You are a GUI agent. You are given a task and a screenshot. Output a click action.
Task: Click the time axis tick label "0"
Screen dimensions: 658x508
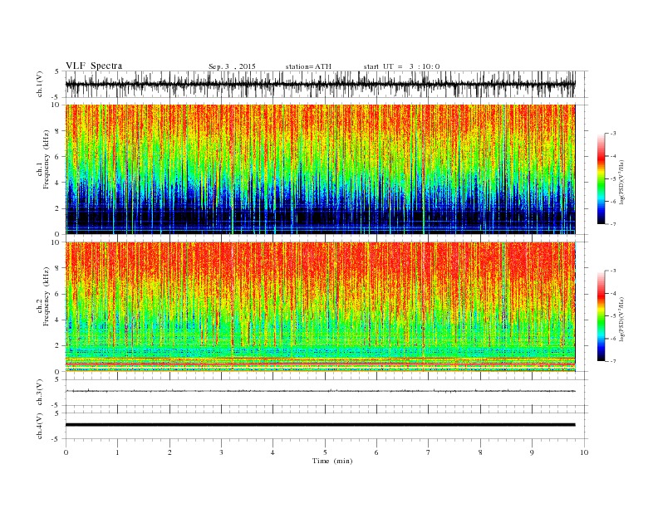coord(66,452)
